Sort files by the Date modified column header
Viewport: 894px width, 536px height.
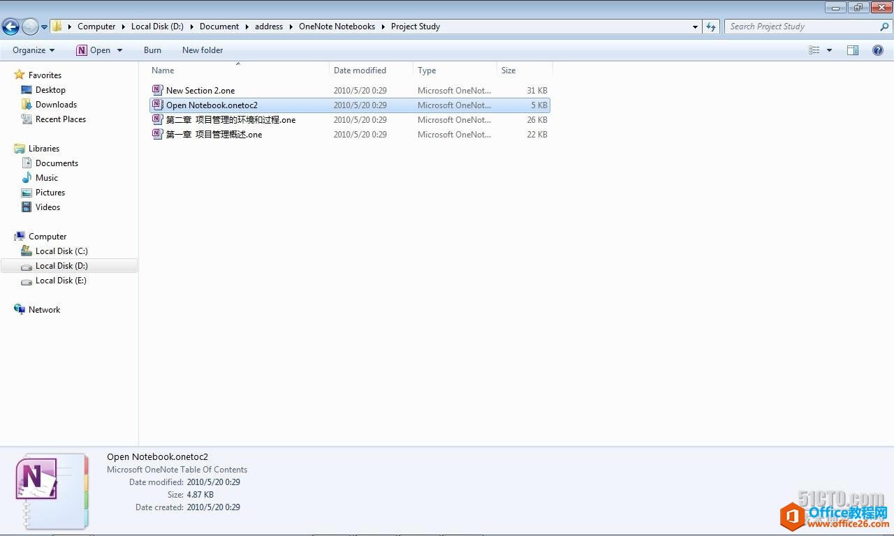pyautogui.click(x=360, y=70)
